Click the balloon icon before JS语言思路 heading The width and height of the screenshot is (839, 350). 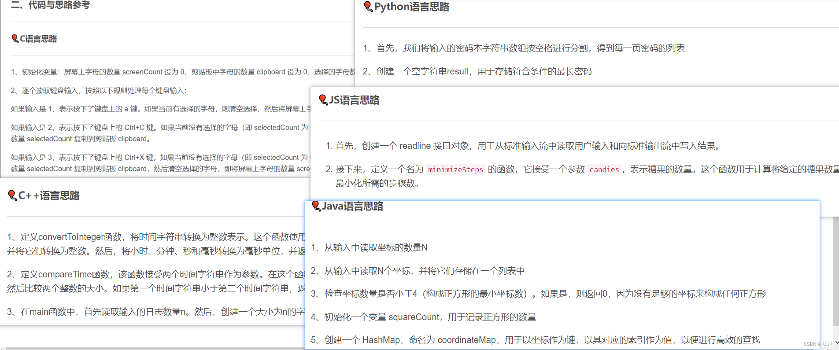click(x=323, y=100)
